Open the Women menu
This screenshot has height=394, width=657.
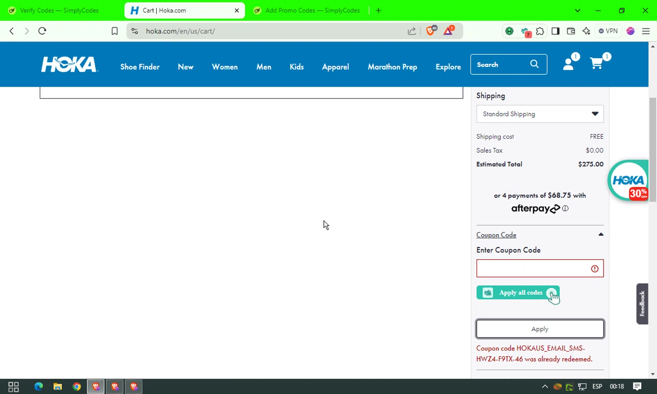coord(225,67)
